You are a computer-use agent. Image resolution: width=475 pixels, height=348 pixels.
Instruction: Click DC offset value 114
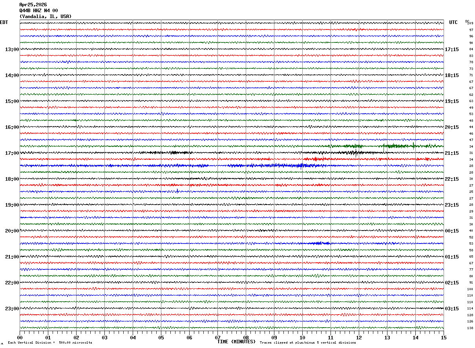coord(470,309)
